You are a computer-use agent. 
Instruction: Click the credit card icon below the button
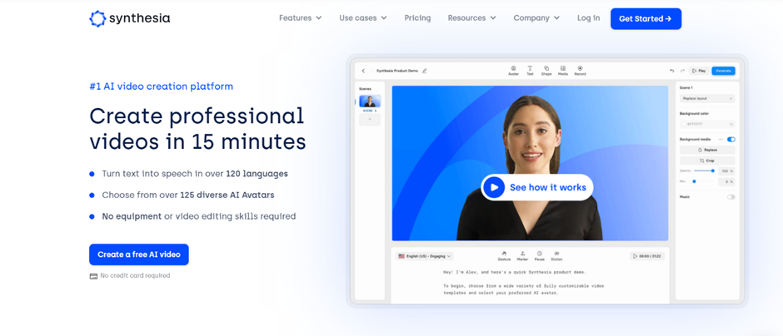(x=93, y=276)
